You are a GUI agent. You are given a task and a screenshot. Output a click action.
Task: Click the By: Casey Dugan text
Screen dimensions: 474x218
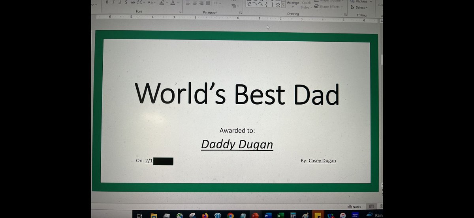point(318,160)
